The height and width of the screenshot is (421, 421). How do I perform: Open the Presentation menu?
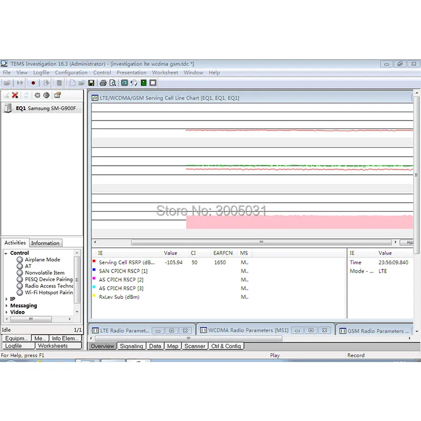(131, 73)
